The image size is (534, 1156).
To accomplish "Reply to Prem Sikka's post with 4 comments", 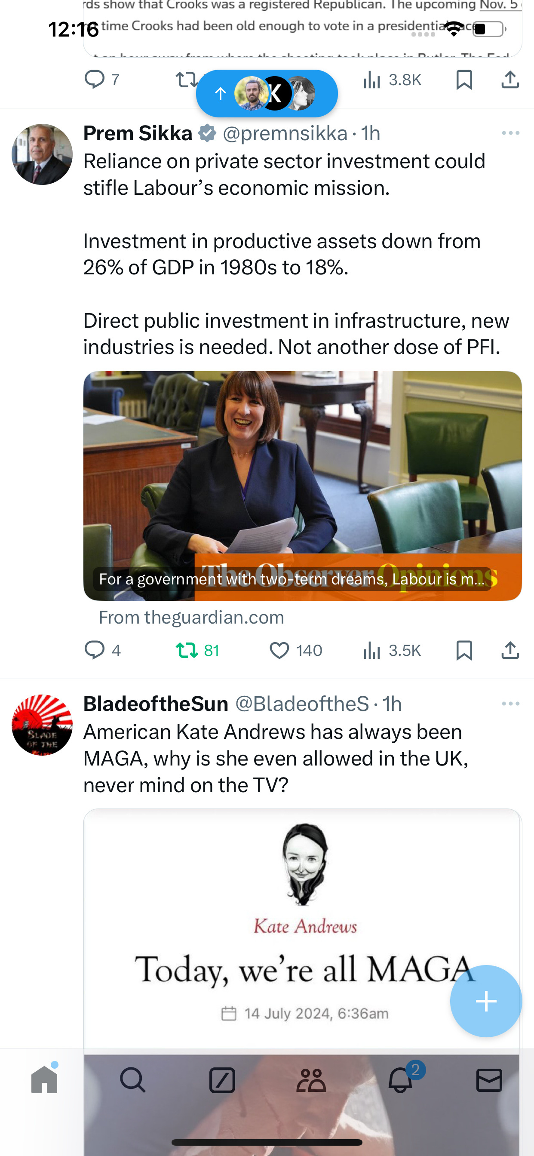I will tap(103, 650).
